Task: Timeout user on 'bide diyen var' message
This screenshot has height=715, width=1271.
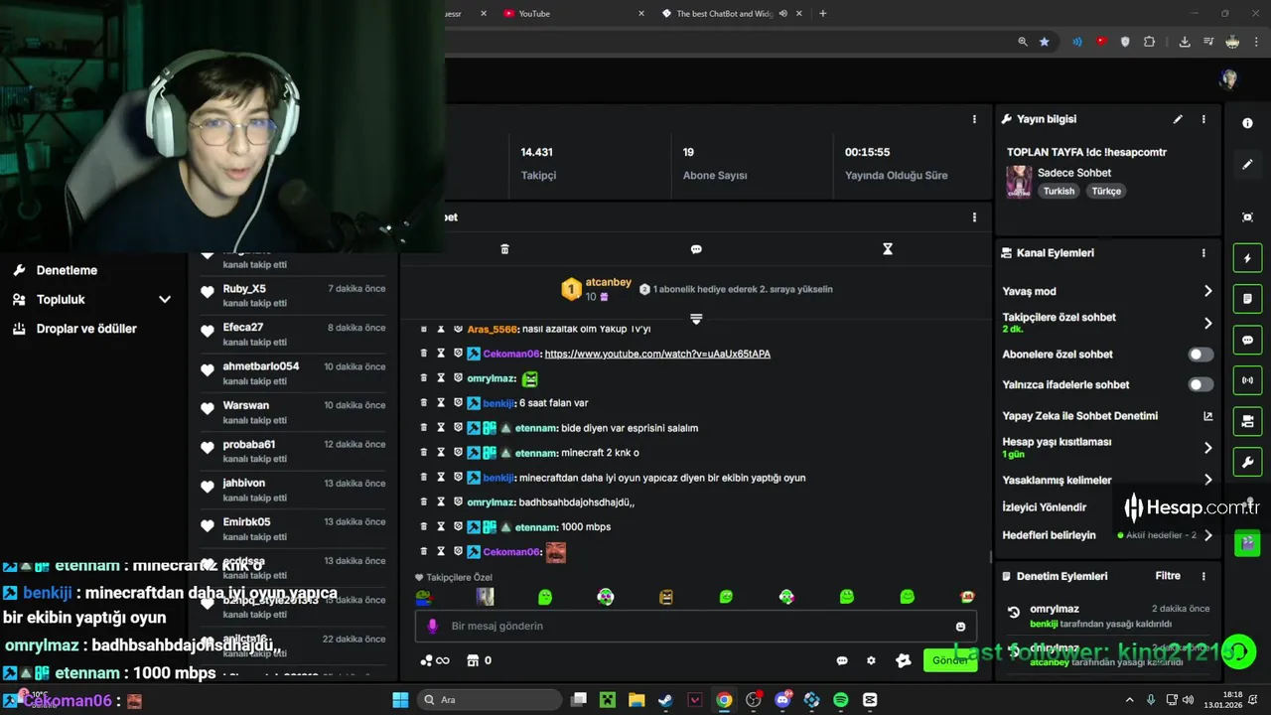Action: (x=441, y=428)
